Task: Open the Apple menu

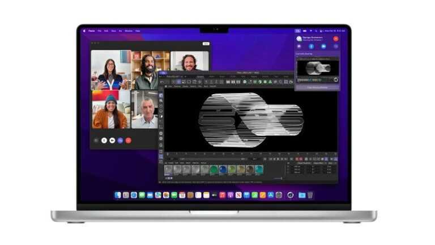Action: [x=84, y=31]
